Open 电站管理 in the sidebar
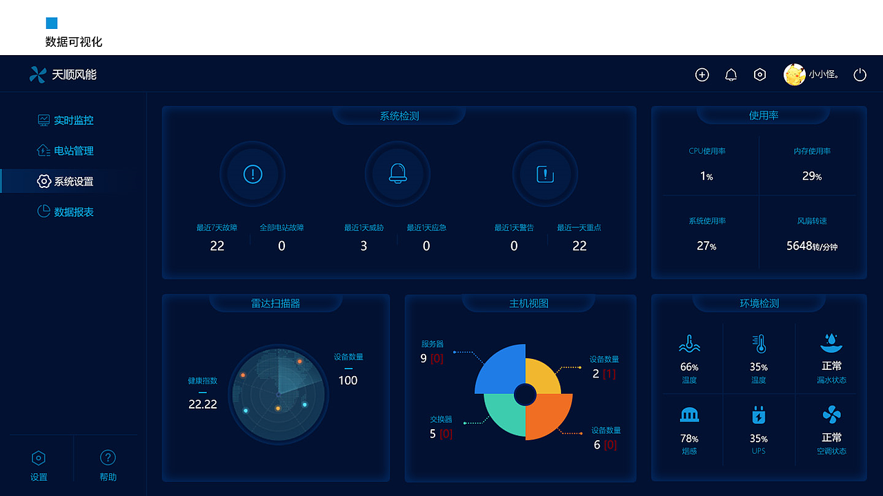Image resolution: width=883 pixels, height=496 pixels. point(74,151)
